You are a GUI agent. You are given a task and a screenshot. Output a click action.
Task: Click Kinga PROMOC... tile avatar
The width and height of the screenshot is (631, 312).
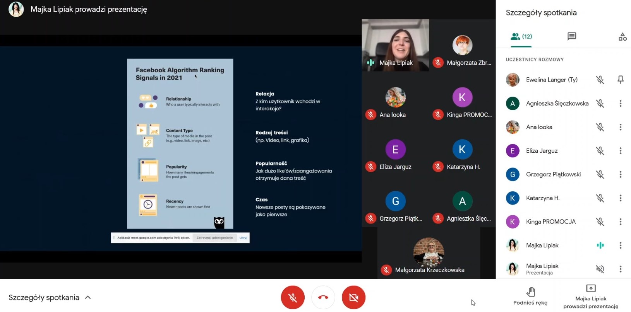coord(462,97)
